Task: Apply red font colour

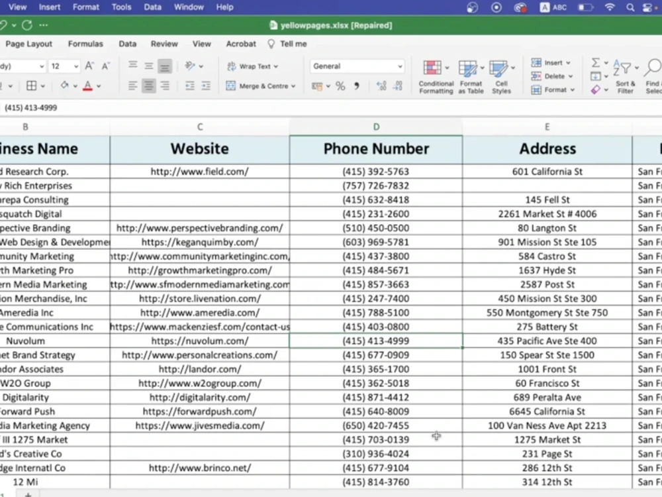Action: point(87,85)
